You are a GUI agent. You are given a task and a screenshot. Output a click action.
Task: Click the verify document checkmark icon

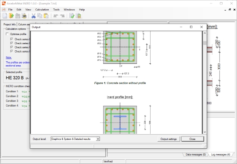(x=72, y=16)
